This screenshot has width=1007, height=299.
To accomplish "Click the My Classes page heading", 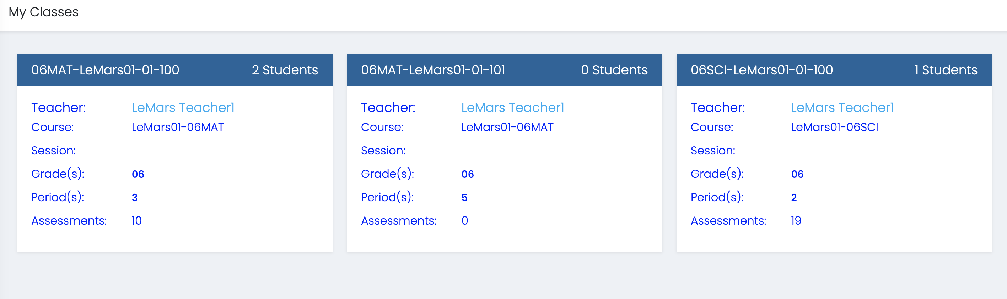I will (x=43, y=12).
